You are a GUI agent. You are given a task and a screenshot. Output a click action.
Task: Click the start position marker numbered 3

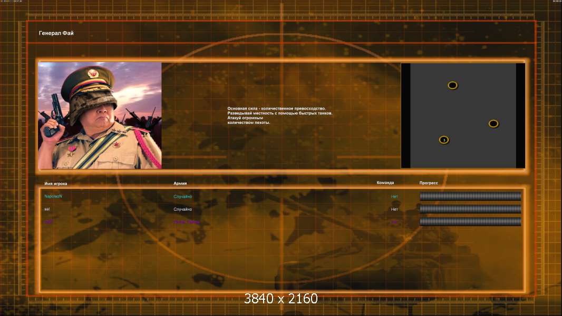[444, 140]
